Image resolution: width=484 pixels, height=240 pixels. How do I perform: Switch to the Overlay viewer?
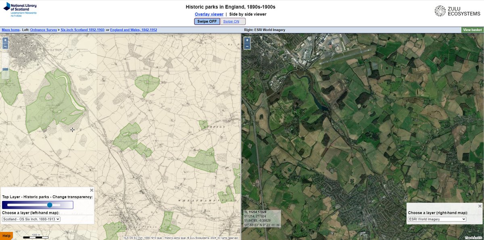coord(209,14)
